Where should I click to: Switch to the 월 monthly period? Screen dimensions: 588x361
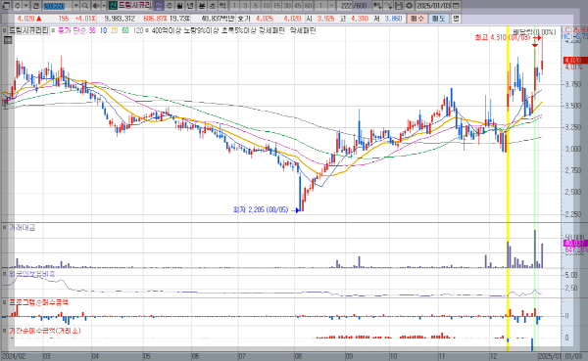click(x=180, y=6)
